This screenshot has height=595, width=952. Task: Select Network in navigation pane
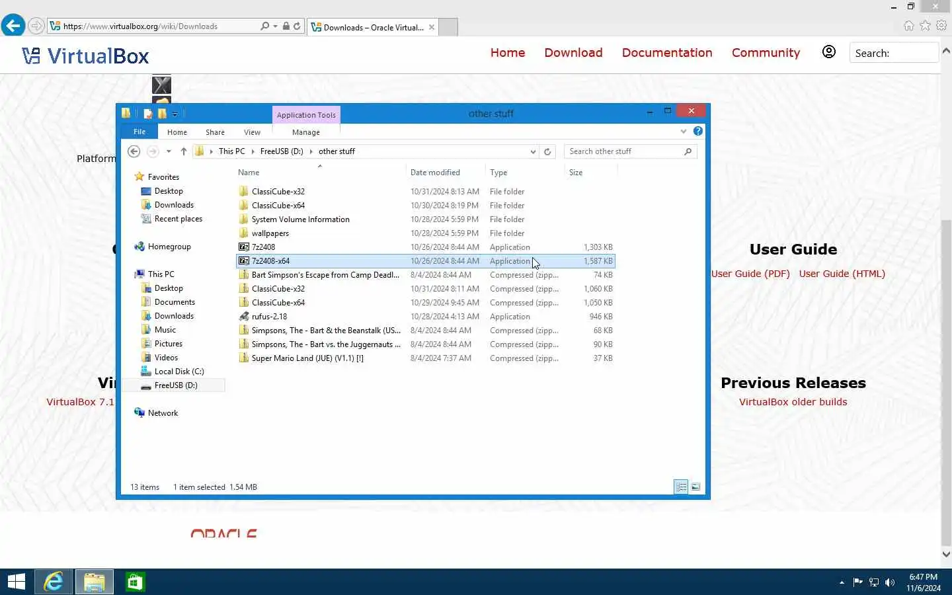coord(163,413)
